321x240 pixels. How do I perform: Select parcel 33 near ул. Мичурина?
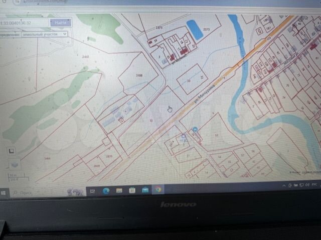point(189,80)
